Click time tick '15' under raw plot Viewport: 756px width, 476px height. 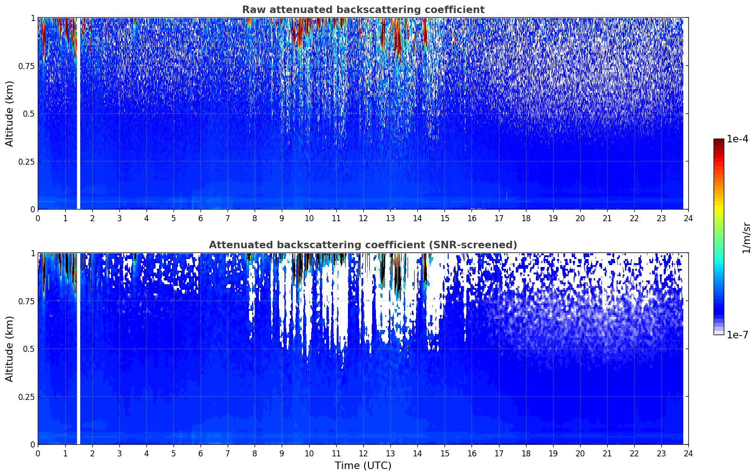pos(444,218)
